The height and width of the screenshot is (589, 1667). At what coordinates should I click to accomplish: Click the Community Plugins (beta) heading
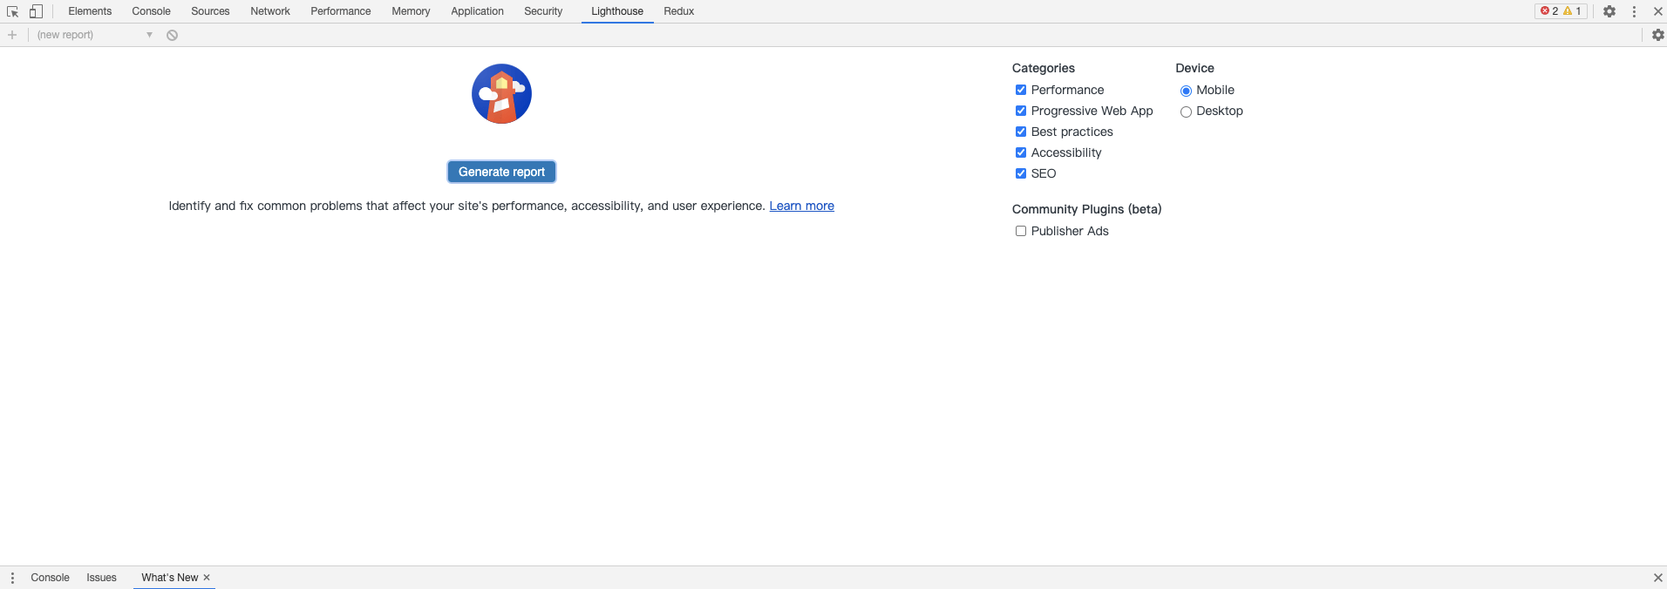[1086, 209]
